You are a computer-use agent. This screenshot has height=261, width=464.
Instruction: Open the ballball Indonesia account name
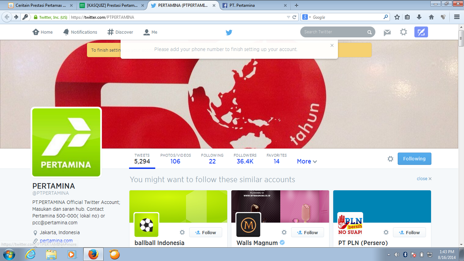(159, 243)
